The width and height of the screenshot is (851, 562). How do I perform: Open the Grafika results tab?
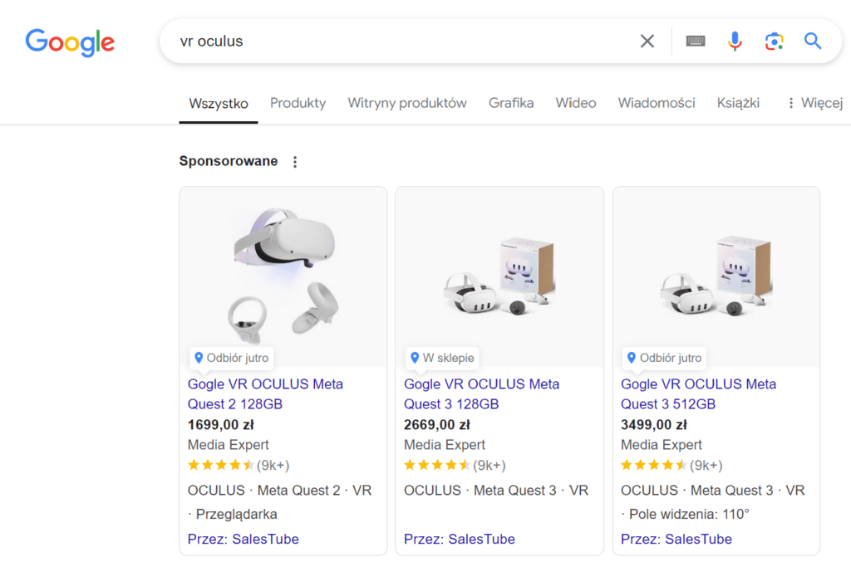(511, 103)
